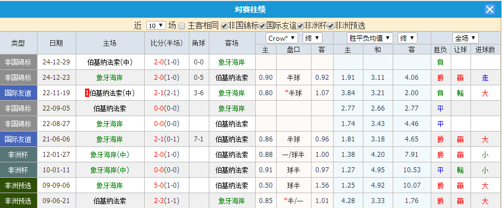Screen dimensions: 502x208
Task: Select corner count 3-6 in 22-11-19 row
Action: (199, 93)
